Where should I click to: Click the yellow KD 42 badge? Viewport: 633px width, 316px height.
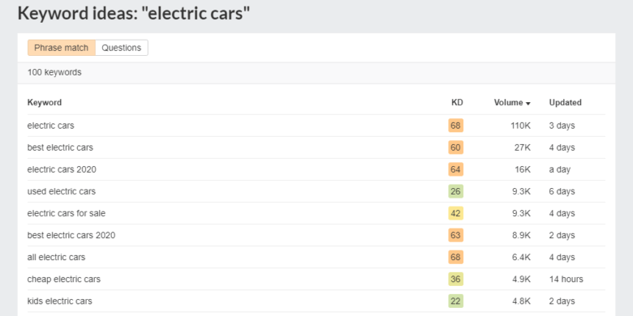tap(455, 213)
